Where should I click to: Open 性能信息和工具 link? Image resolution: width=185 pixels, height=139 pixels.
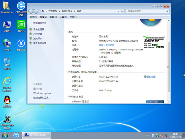tap(41, 98)
